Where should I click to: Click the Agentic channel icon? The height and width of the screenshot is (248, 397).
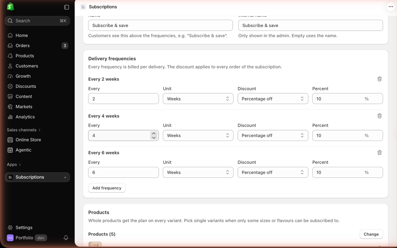click(x=10, y=150)
